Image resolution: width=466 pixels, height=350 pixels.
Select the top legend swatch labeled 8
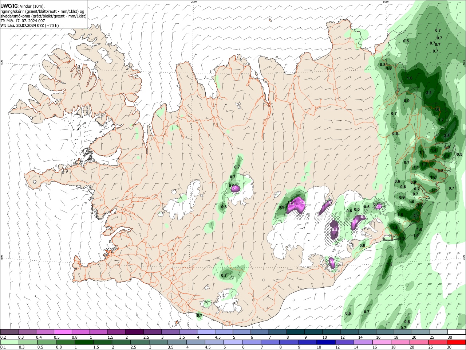[296, 332]
